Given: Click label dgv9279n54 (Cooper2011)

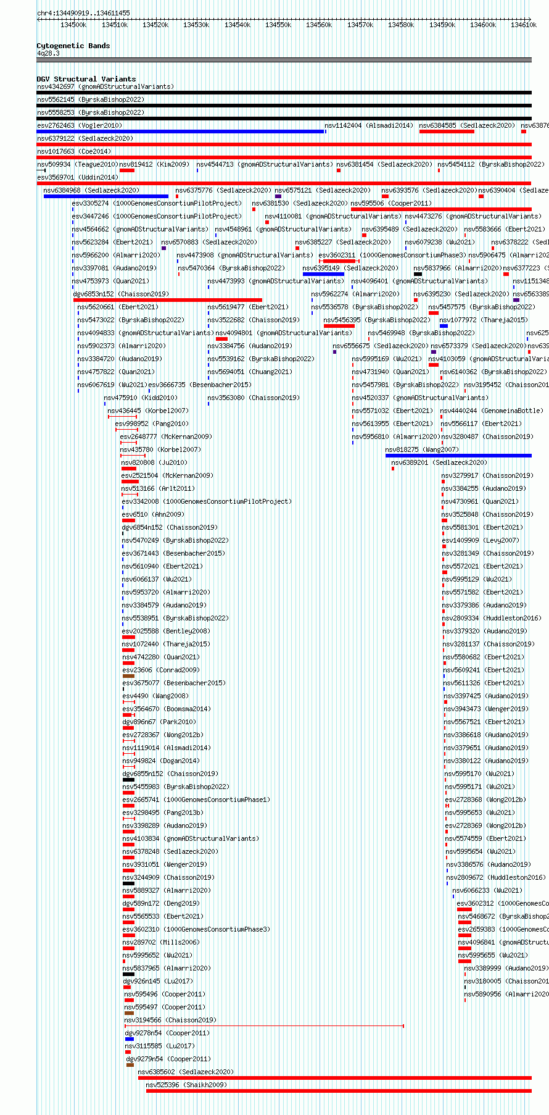Looking at the screenshot, I should pyautogui.click(x=169, y=1059).
